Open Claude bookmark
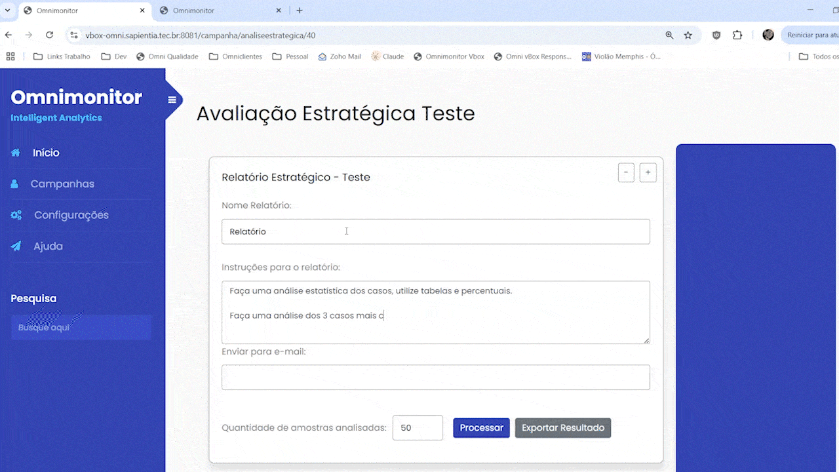The height and width of the screenshot is (472, 839). [387, 56]
